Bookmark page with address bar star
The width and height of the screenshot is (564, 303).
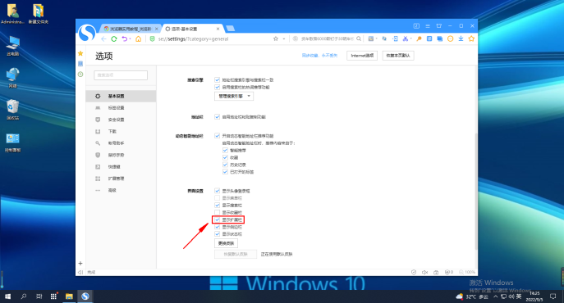pyautogui.click(x=276, y=38)
